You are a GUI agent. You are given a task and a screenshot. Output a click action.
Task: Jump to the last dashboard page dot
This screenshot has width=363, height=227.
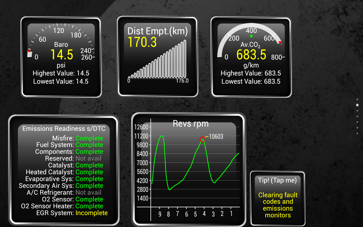(x=357, y=133)
